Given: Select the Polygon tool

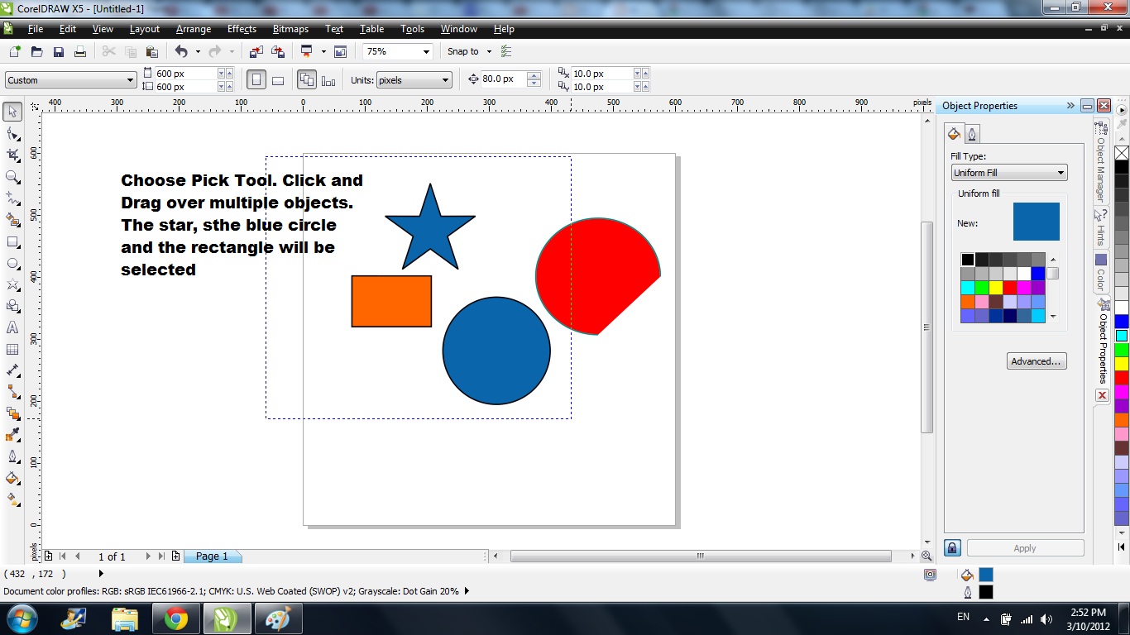Looking at the screenshot, I should 12,284.
